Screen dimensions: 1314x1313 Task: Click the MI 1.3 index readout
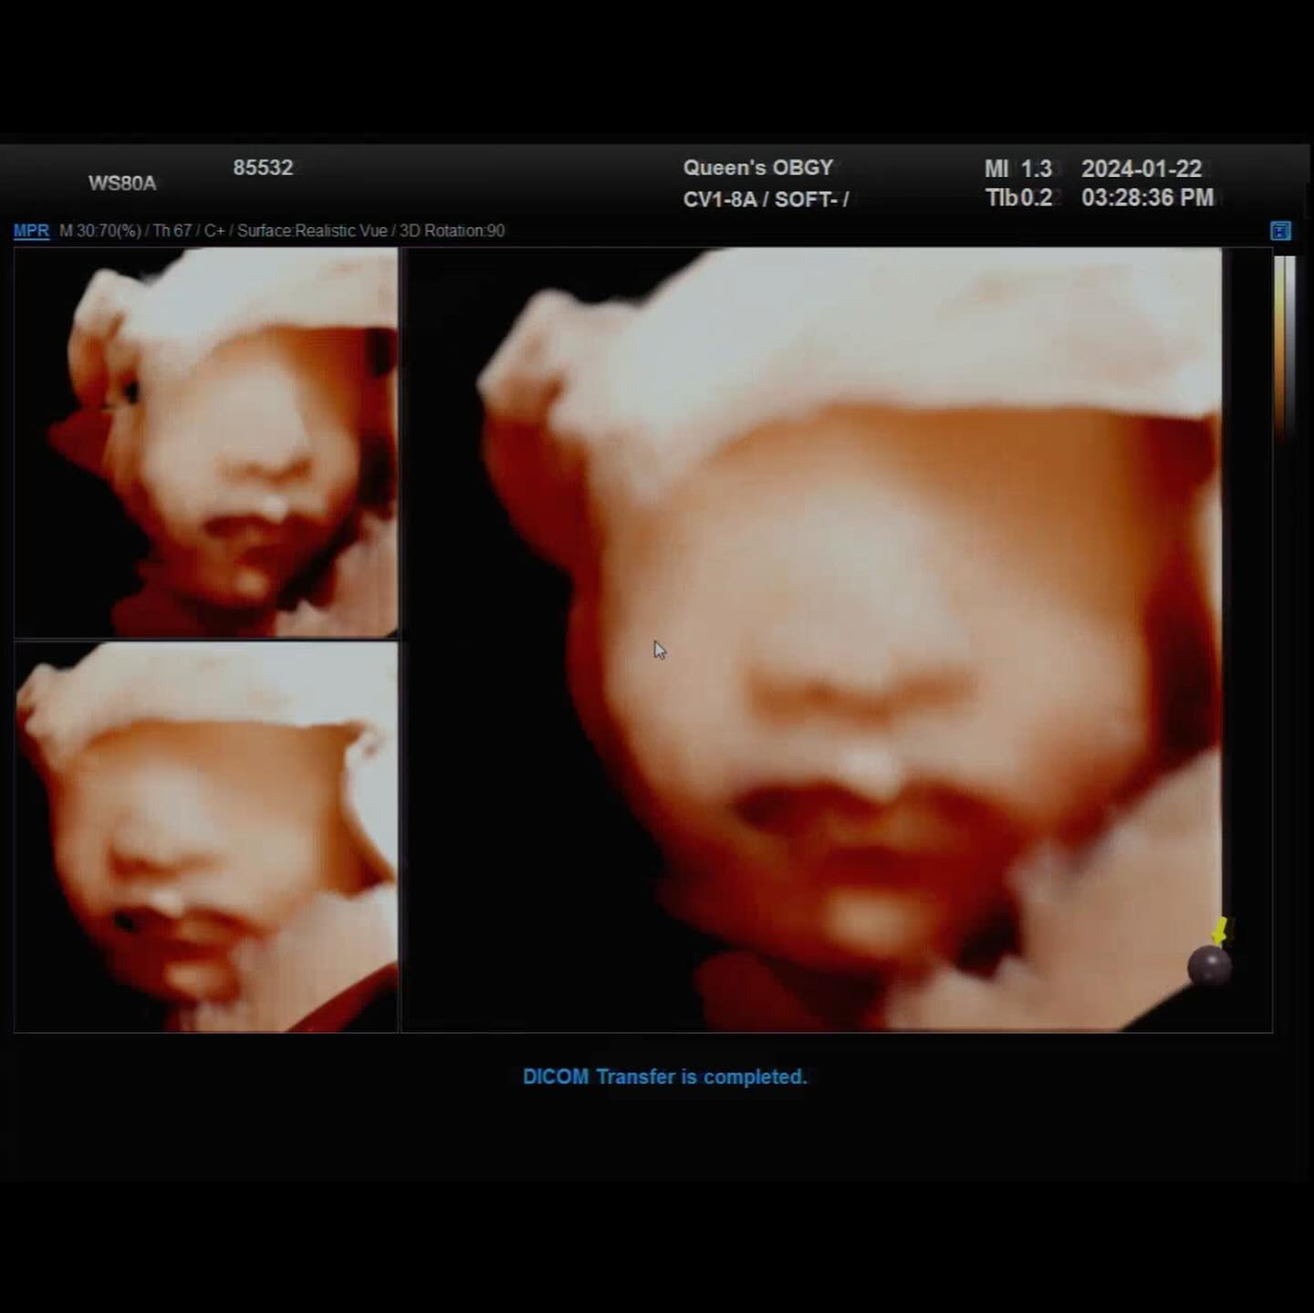[1018, 169]
